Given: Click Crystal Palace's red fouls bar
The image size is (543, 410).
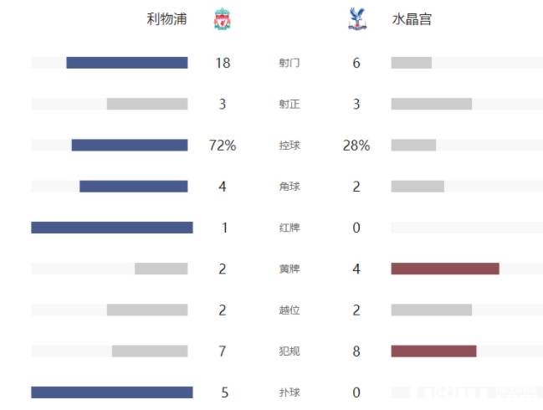Looking at the screenshot, I should (x=433, y=351).
